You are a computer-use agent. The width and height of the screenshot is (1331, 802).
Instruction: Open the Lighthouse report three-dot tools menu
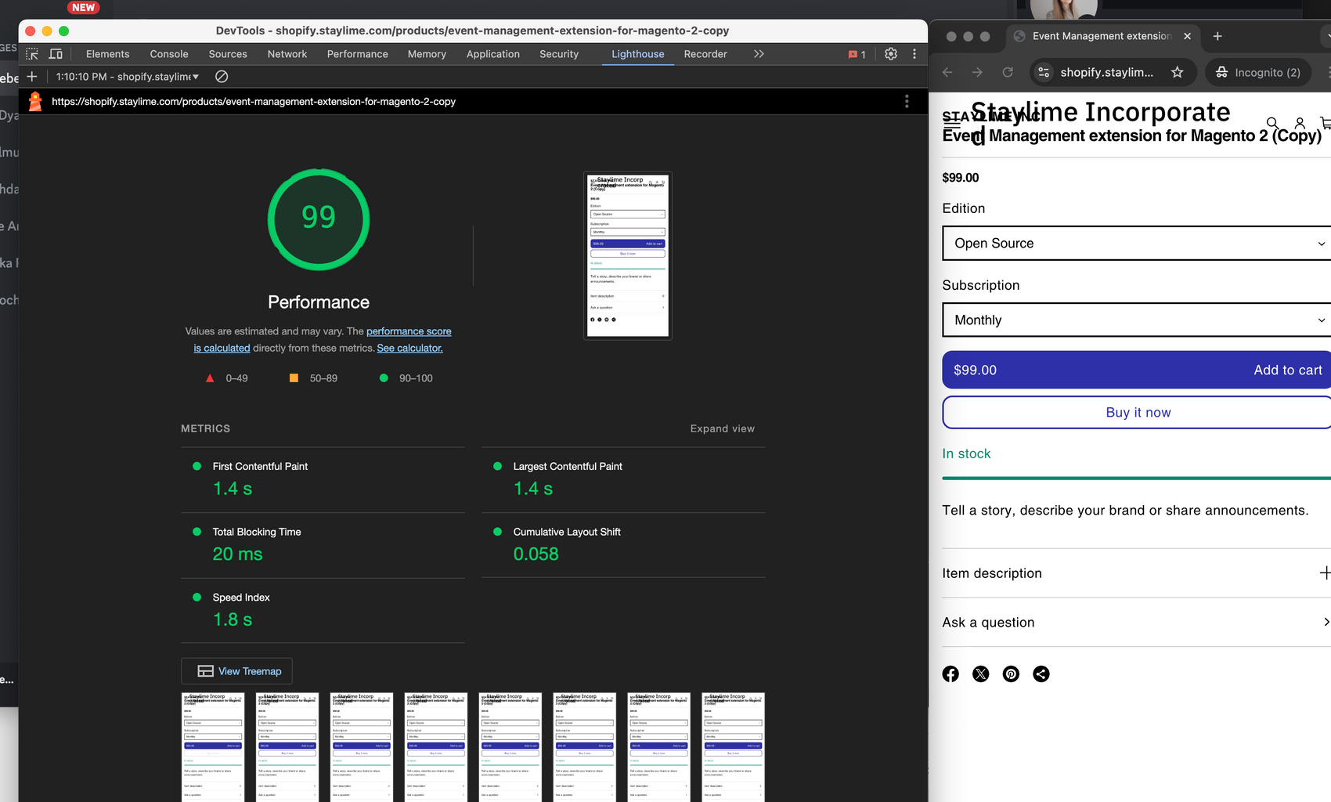coord(907,101)
